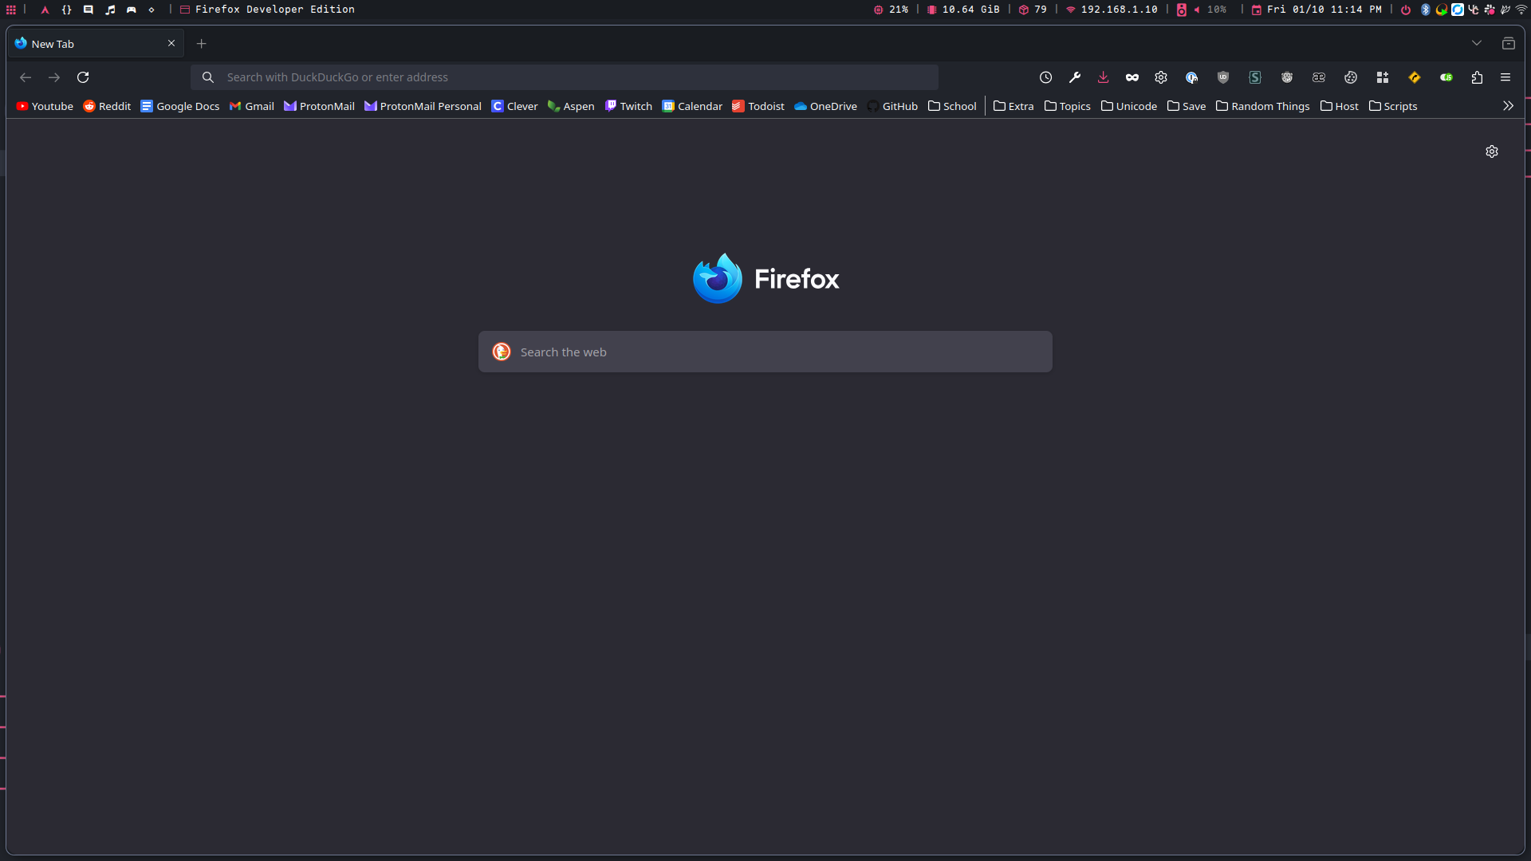
Task: Open the Gmail bookmark
Action: (x=252, y=106)
